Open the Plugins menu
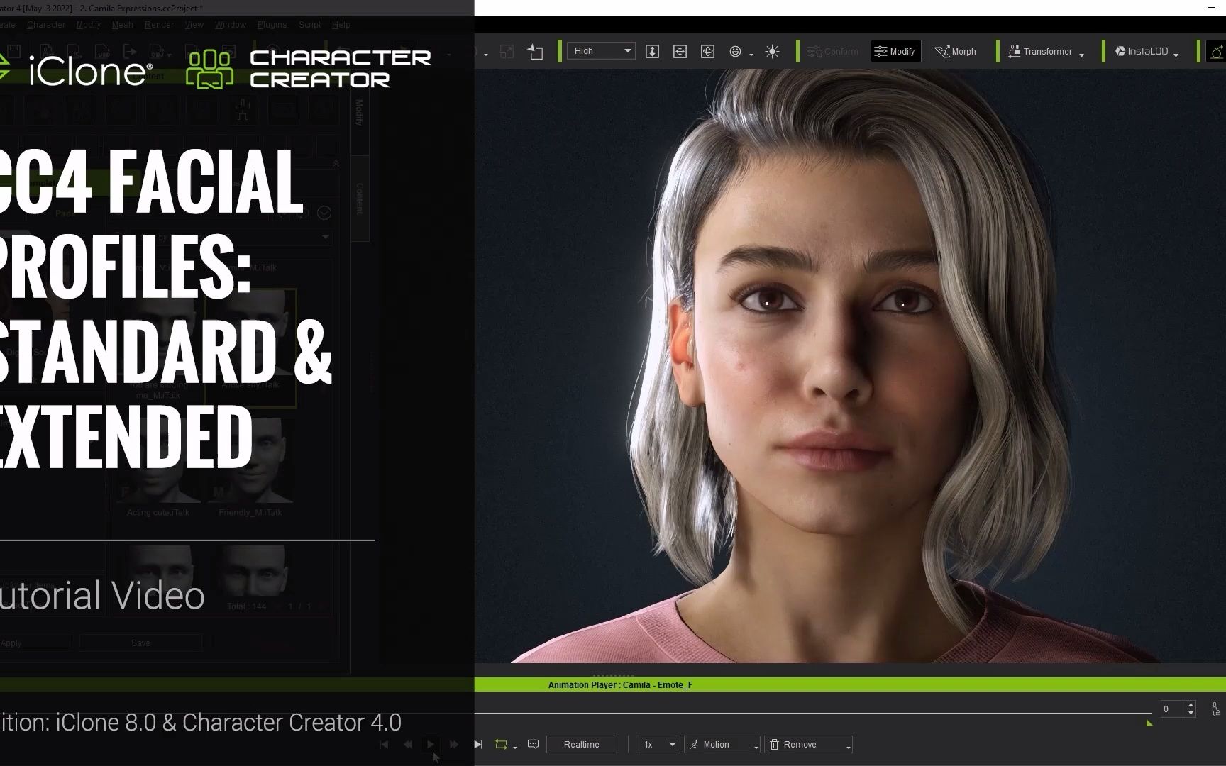Screen dimensions: 1226x766 coord(272,24)
